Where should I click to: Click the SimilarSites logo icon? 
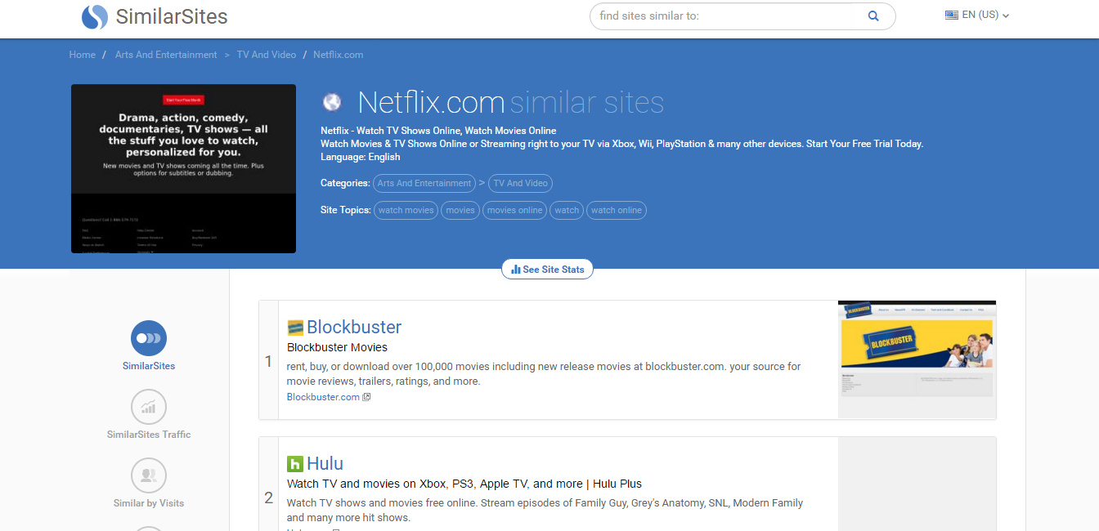(x=95, y=16)
